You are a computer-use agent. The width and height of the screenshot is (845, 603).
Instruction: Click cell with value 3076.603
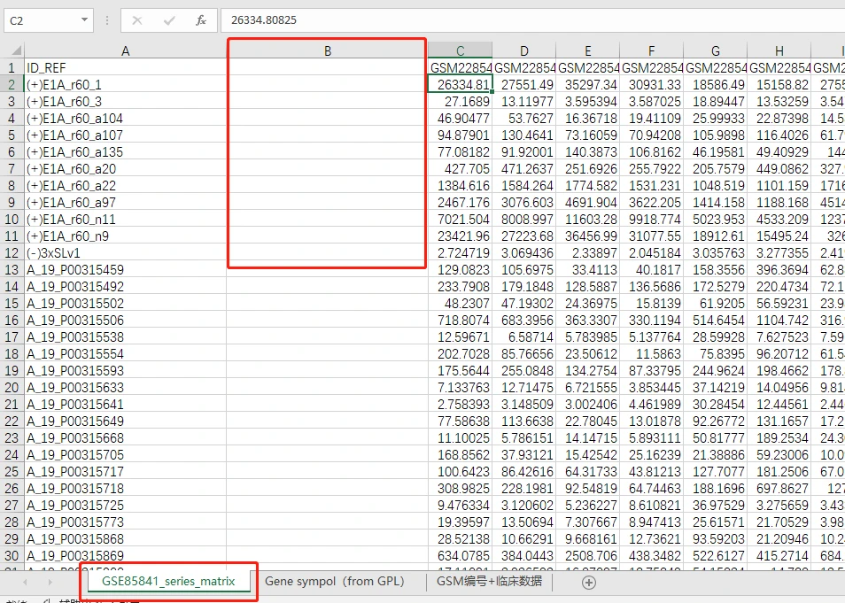(523, 203)
